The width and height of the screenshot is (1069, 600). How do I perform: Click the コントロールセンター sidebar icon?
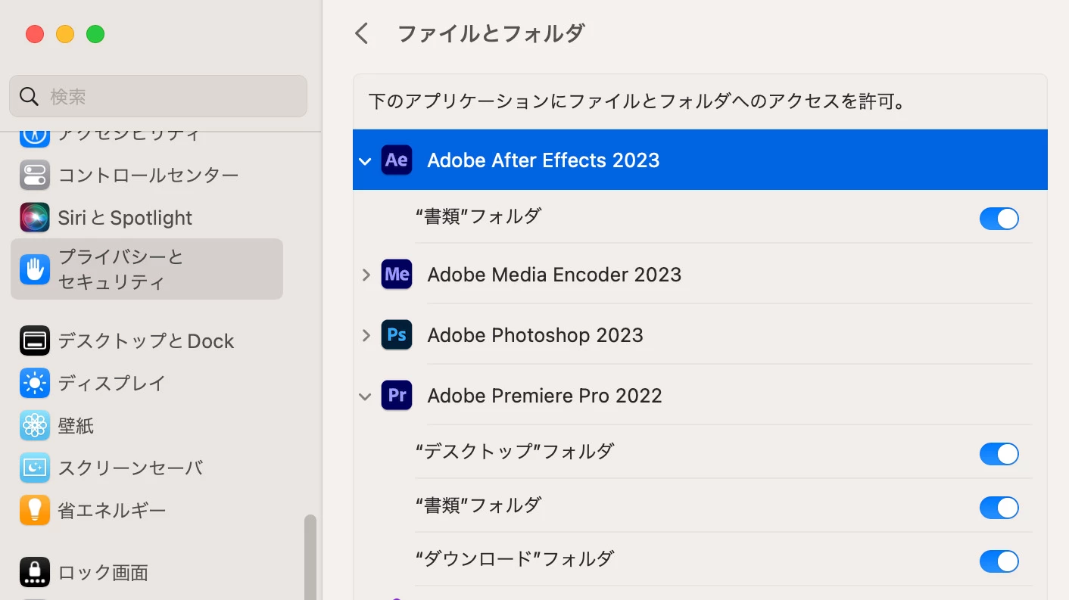pyautogui.click(x=35, y=176)
